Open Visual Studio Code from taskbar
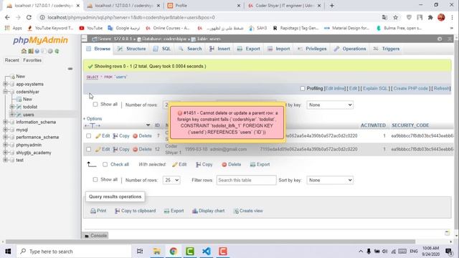This screenshot has width=459, height=258. click(x=207, y=252)
